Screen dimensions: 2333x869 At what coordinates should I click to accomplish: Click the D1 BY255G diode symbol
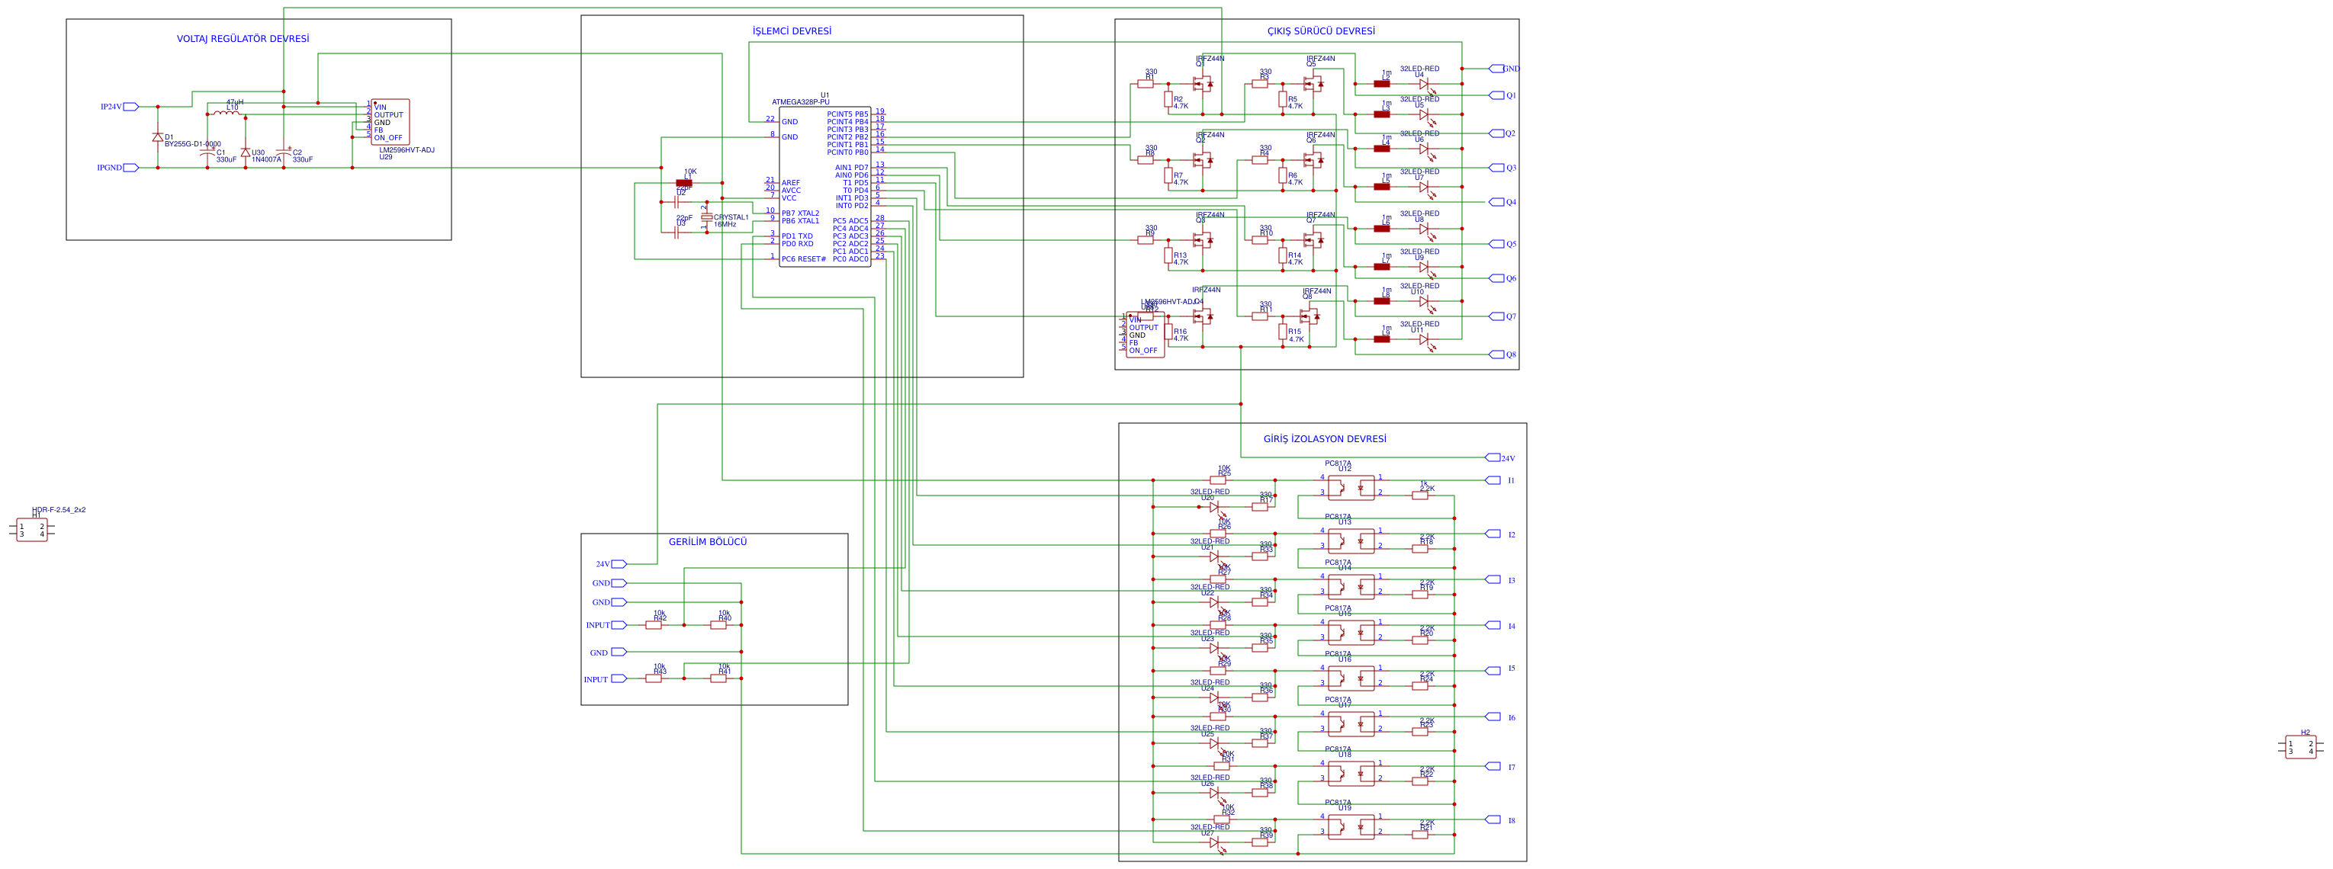158,136
